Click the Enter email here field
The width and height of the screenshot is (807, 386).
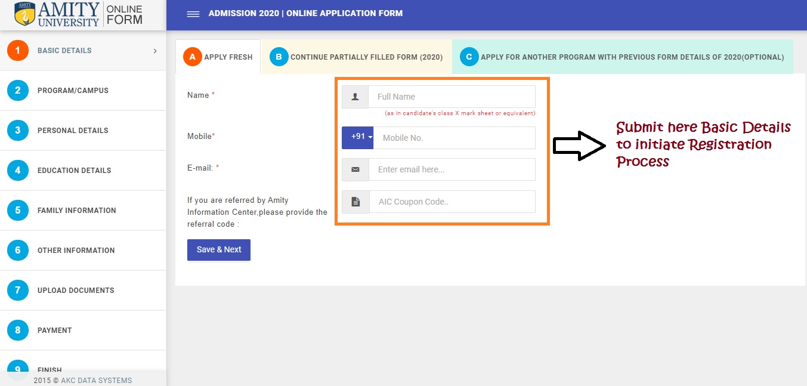coord(452,169)
